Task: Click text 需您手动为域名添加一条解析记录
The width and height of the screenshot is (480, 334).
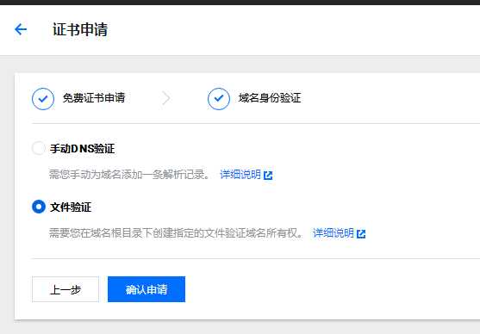Action: [129, 175]
